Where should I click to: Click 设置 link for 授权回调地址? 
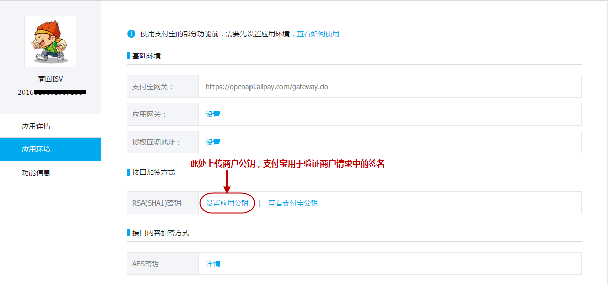213,142
